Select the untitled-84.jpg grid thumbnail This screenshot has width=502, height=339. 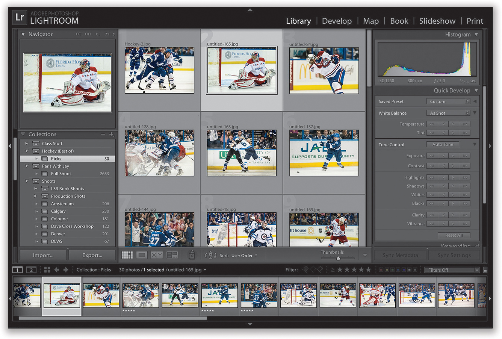pos(324,70)
